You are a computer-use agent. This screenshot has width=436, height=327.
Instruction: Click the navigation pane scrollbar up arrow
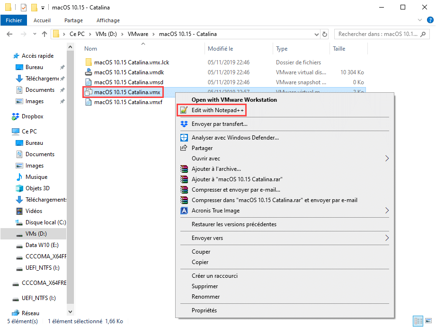coord(71,47)
